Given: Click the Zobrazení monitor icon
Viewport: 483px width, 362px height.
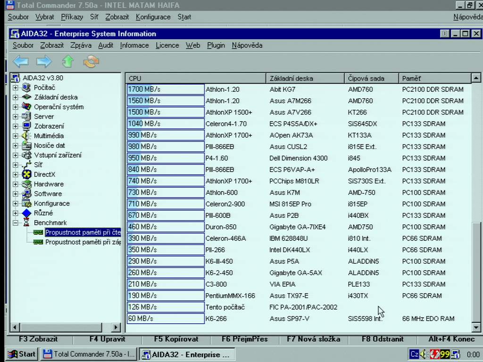Looking at the screenshot, I should (26, 126).
